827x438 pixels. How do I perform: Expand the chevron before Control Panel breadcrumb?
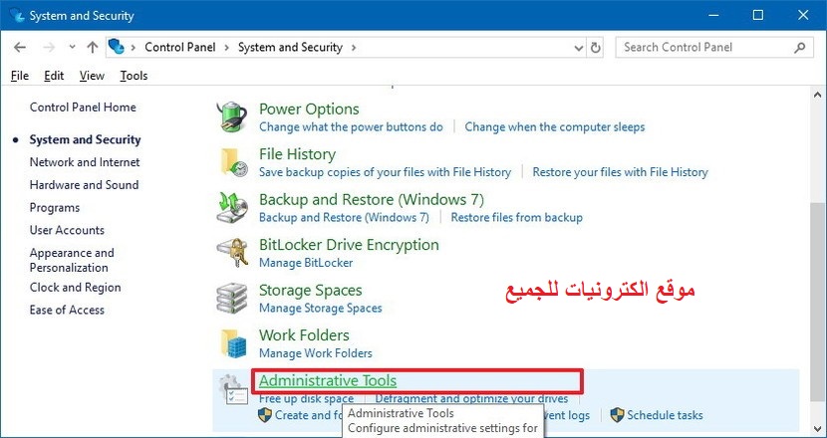[134, 48]
